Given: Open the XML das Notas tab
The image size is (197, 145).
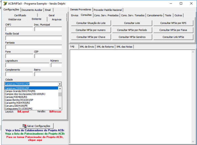Looking at the screenshot, I should click(x=124, y=47).
